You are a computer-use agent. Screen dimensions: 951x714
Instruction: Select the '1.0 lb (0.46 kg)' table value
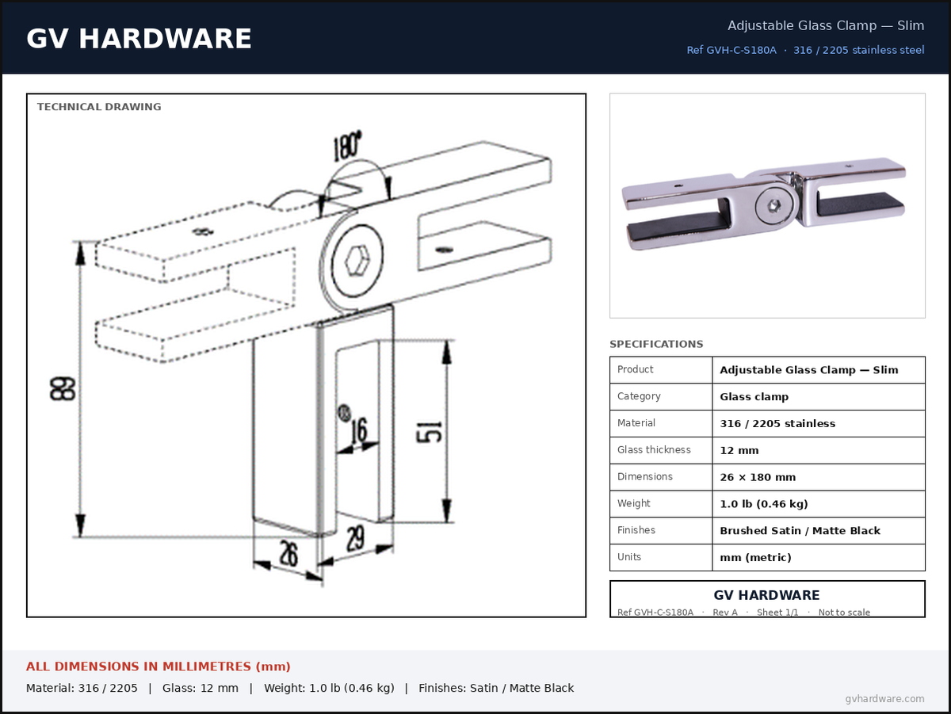click(764, 504)
